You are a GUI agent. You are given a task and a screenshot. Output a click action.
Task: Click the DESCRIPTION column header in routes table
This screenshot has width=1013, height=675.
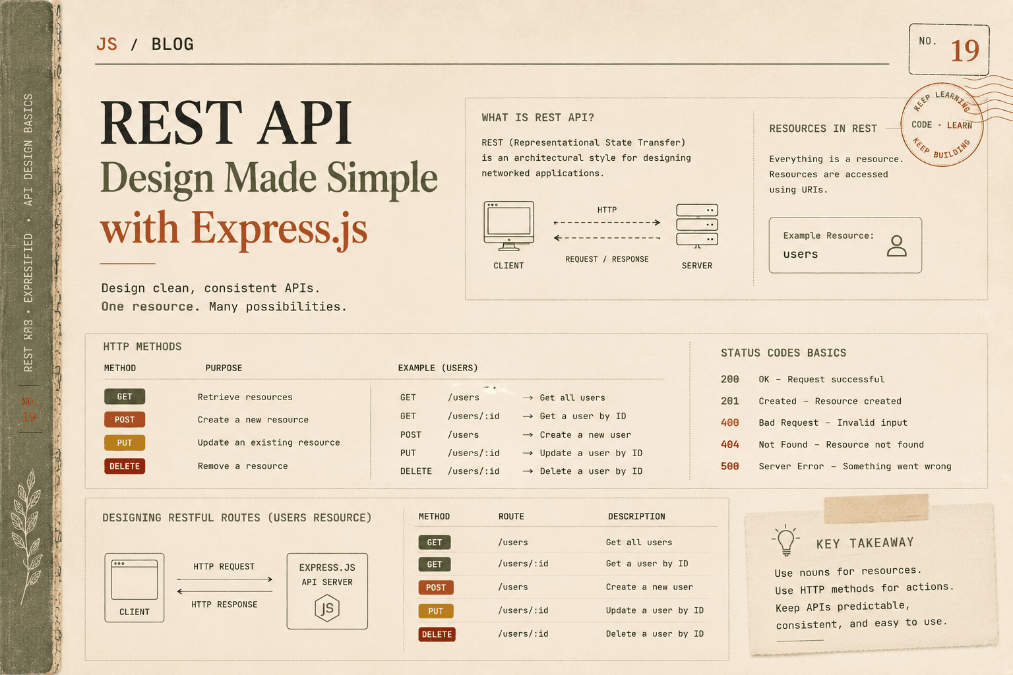(x=636, y=517)
